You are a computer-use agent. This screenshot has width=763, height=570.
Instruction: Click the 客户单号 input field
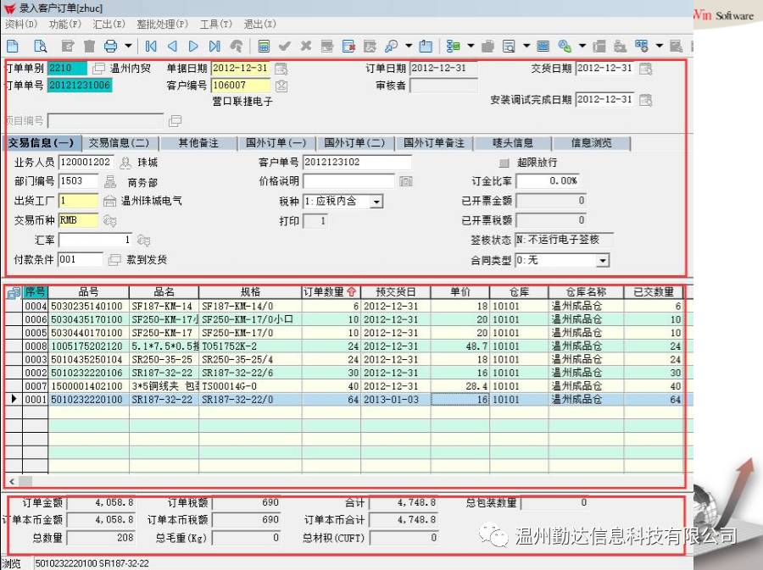coord(357,163)
